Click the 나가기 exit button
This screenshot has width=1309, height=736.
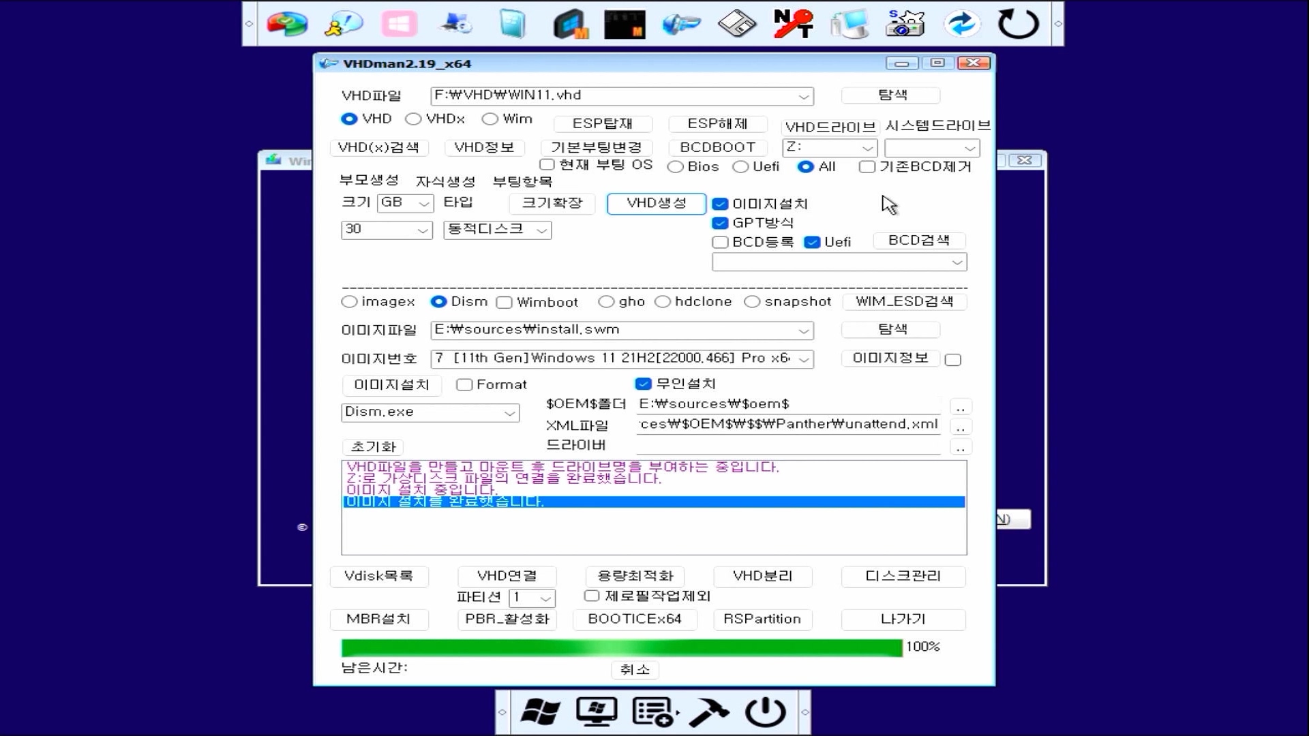(x=903, y=619)
